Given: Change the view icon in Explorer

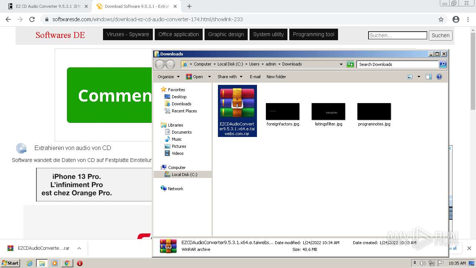Looking at the screenshot, I should click(x=410, y=77).
